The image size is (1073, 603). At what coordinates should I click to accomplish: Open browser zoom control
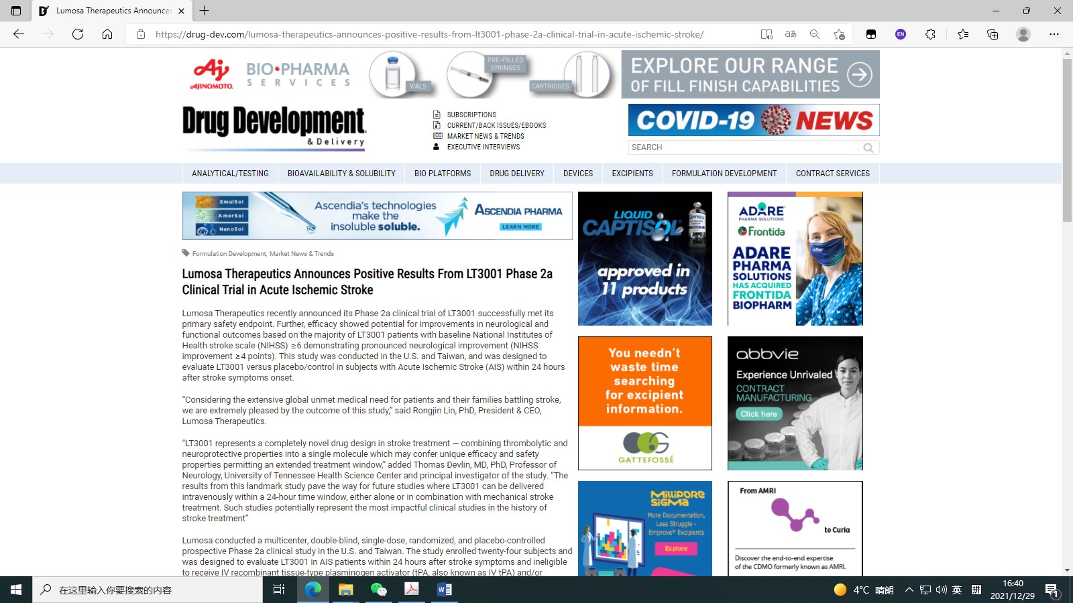pos(815,34)
